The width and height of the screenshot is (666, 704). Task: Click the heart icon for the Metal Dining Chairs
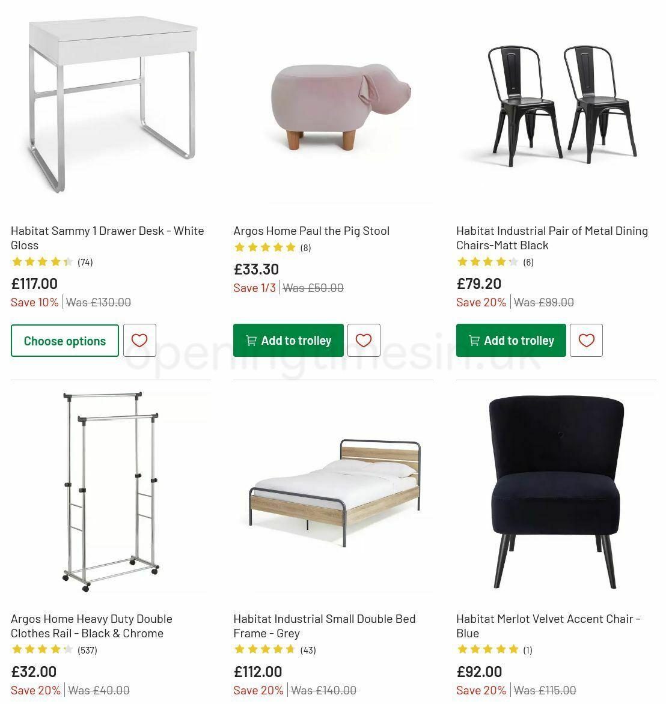pos(586,340)
